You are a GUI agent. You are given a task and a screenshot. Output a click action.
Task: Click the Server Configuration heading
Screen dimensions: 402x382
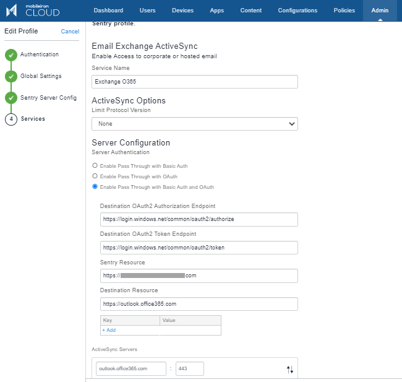130,143
